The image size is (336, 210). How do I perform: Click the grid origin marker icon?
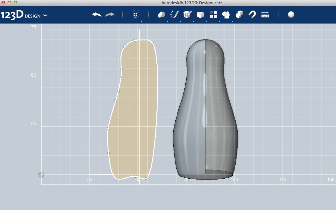click(x=41, y=175)
